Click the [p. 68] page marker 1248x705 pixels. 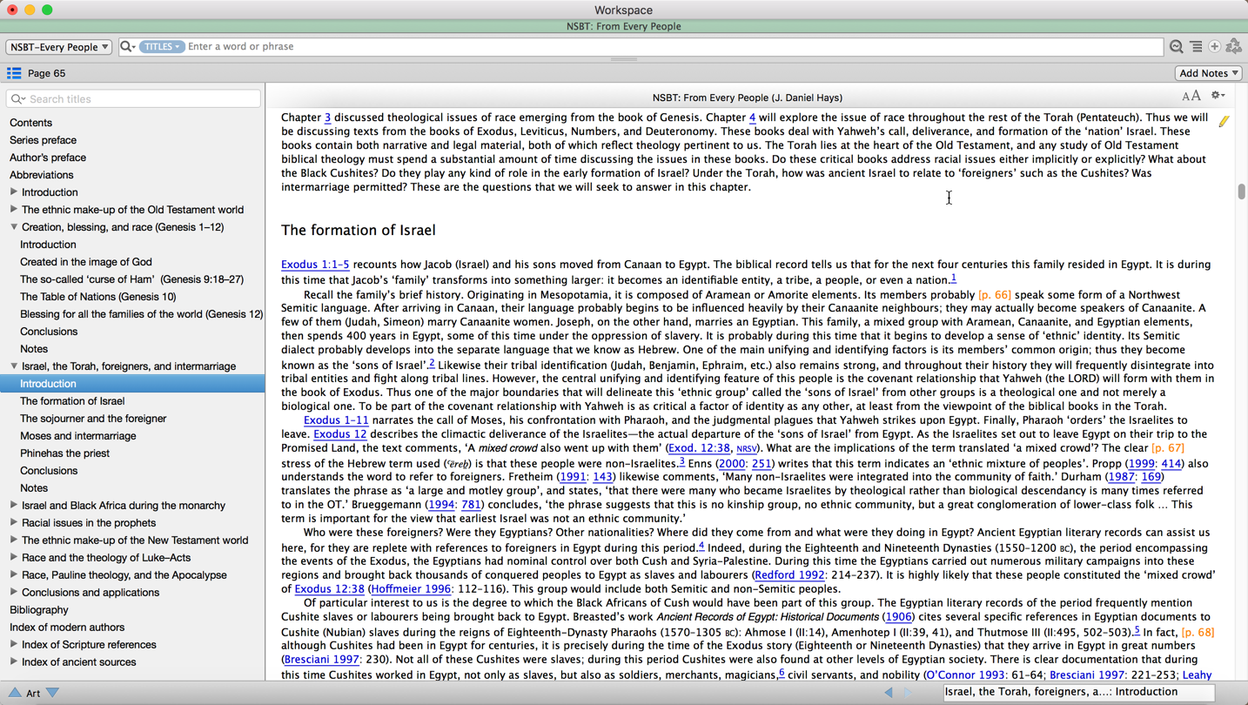point(1198,633)
